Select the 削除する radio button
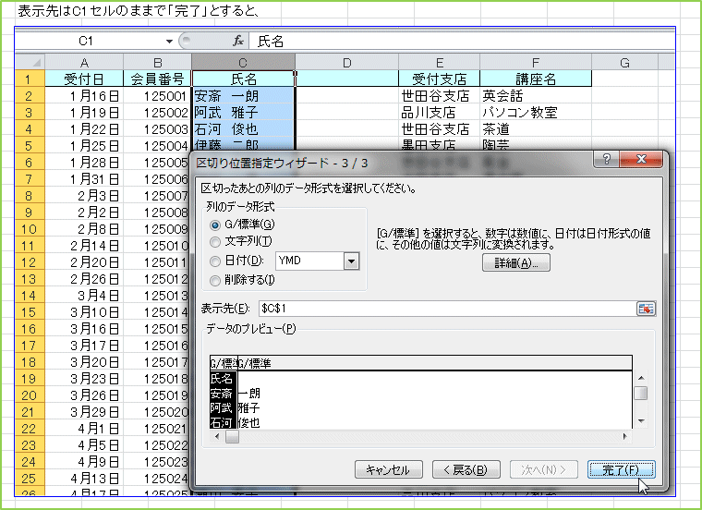Viewport: 702px width, 510px height. tap(215, 280)
